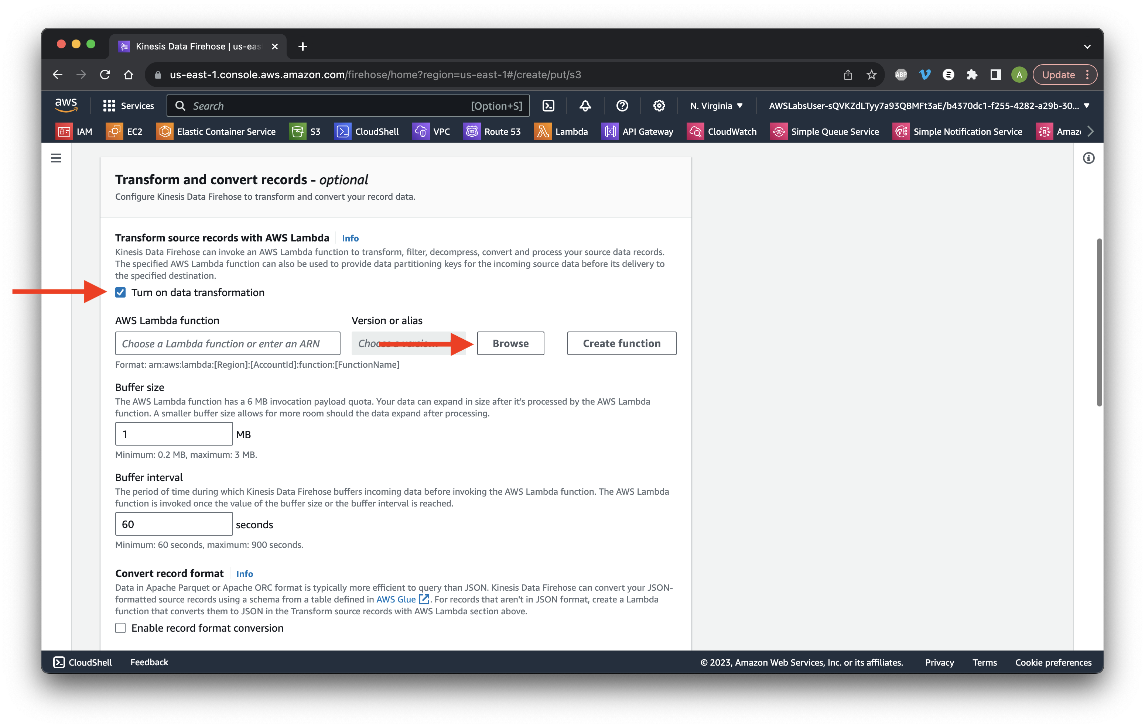This screenshot has height=728, width=1145.
Task: Focus the AWS Lambda function ARN field
Action: tap(227, 343)
